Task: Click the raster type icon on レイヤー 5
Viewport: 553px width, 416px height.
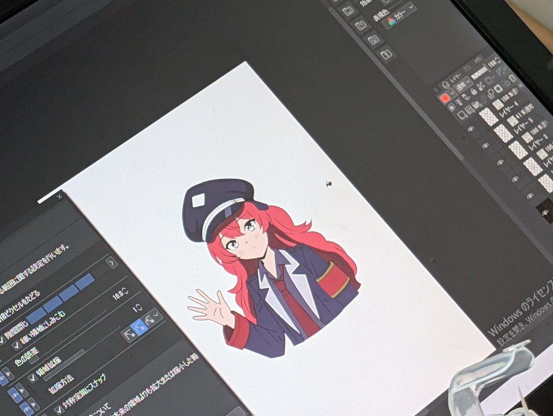Action: [x=513, y=121]
